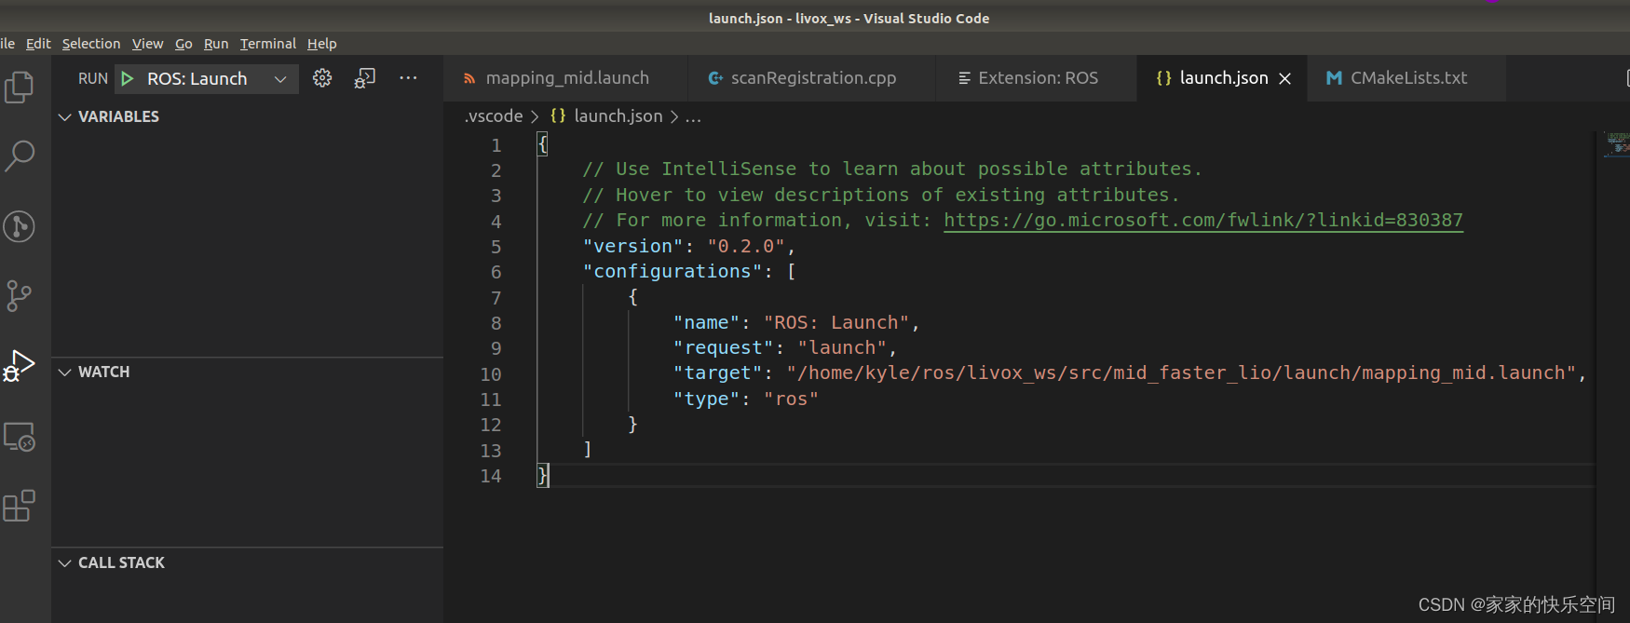Open the Selection menu
Viewport: 1630px width, 623px height.
pos(91,44)
